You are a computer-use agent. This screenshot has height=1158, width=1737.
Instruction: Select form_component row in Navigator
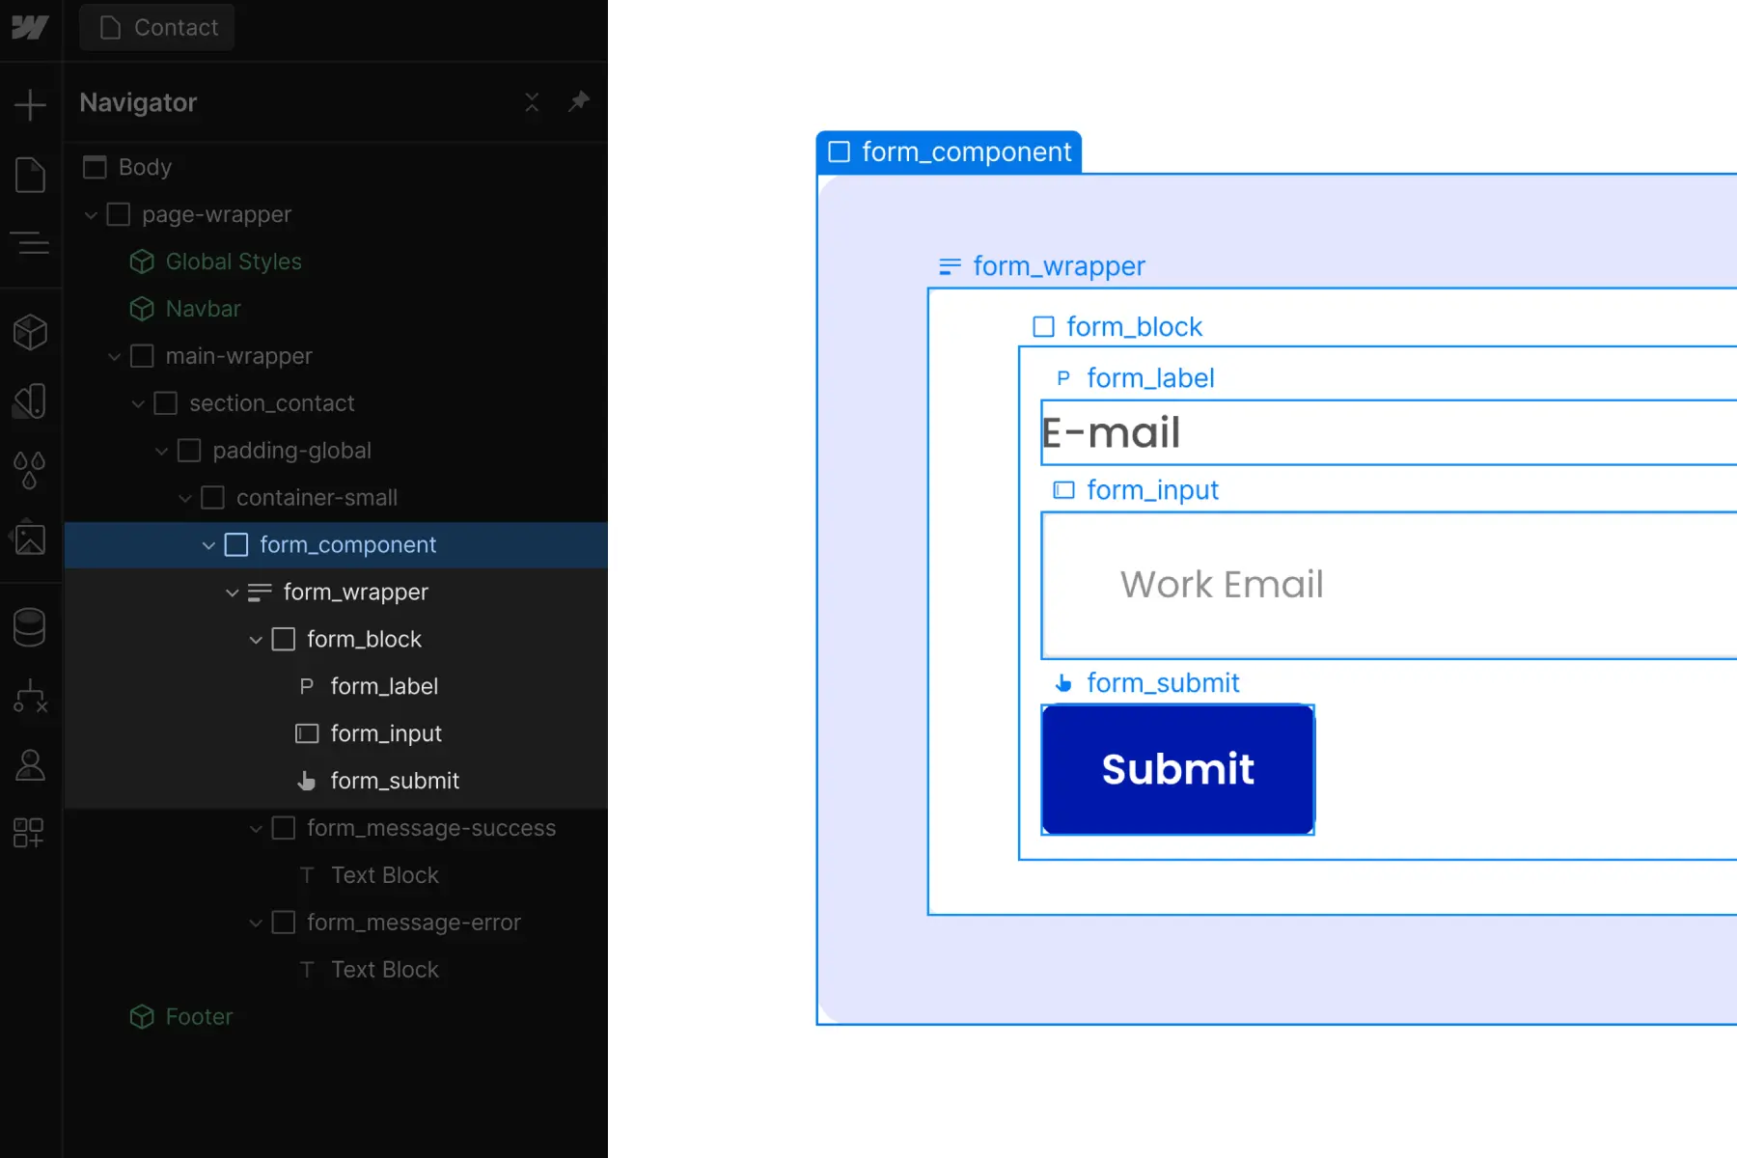pyautogui.click(x=337, y=545)
